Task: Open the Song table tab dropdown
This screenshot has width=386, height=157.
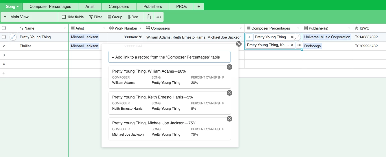Action: [13, 6]
